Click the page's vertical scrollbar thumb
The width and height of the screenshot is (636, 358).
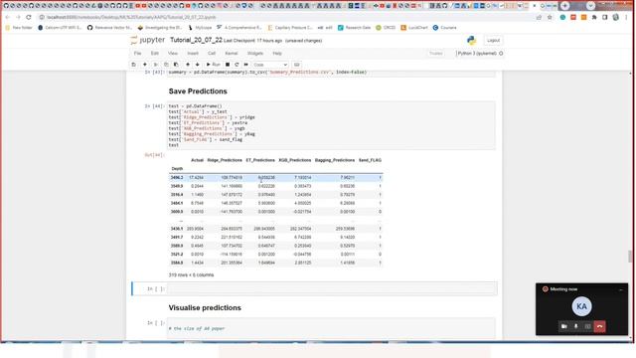[x=630, y=257]
